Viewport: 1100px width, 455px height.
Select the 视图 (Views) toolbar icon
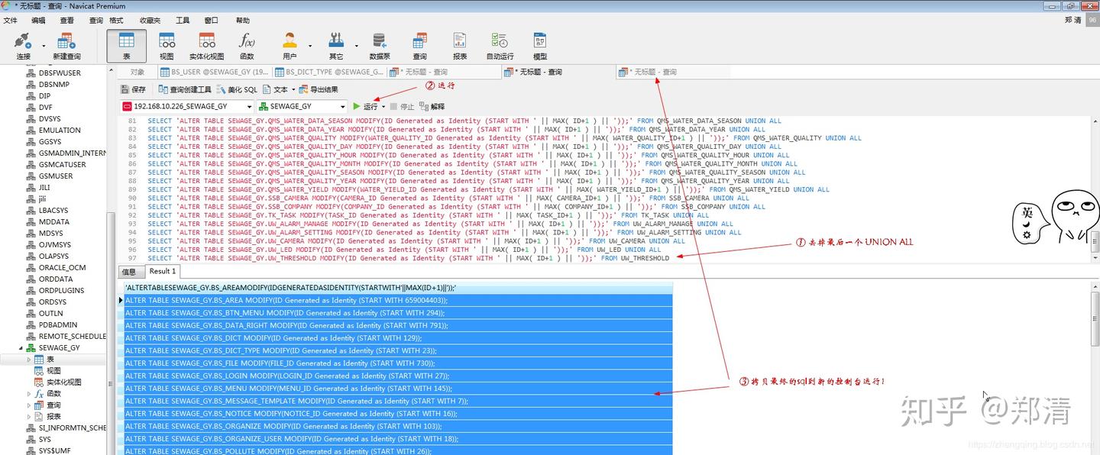pos(167,46)
